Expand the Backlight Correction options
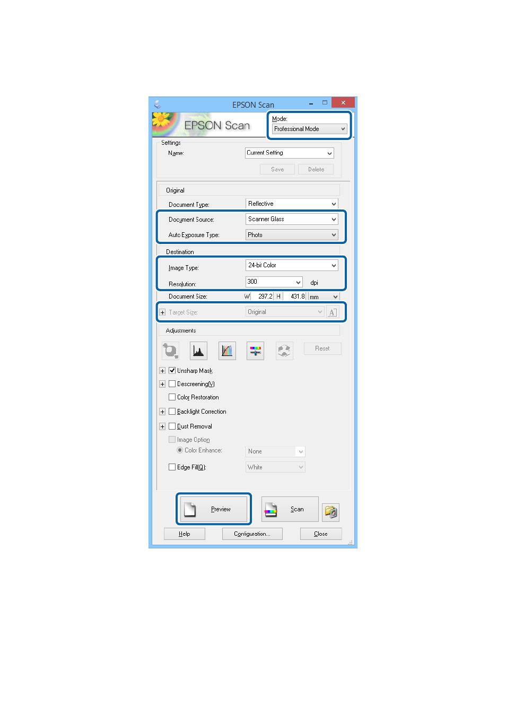506x716 pixels. point(162,412)
